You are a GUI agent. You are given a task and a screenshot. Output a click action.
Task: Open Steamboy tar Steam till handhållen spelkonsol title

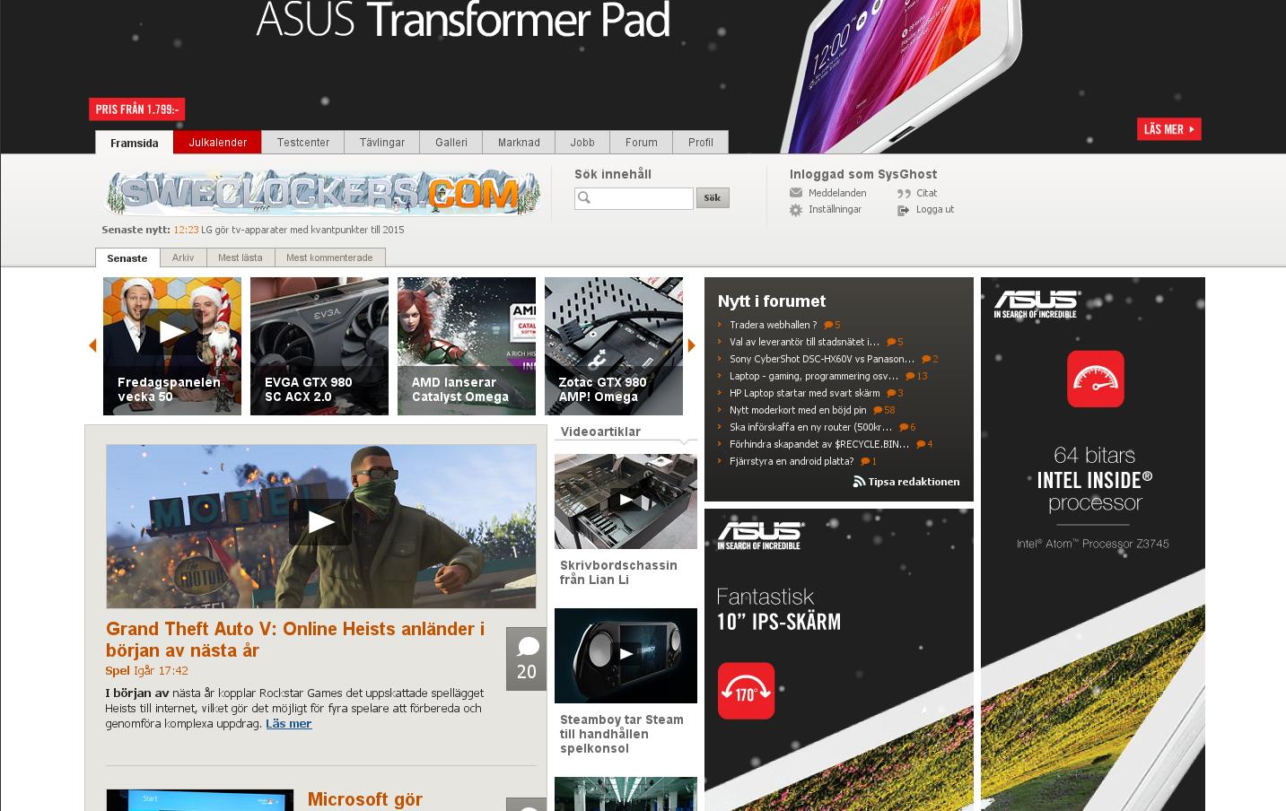tap(622, 734)
